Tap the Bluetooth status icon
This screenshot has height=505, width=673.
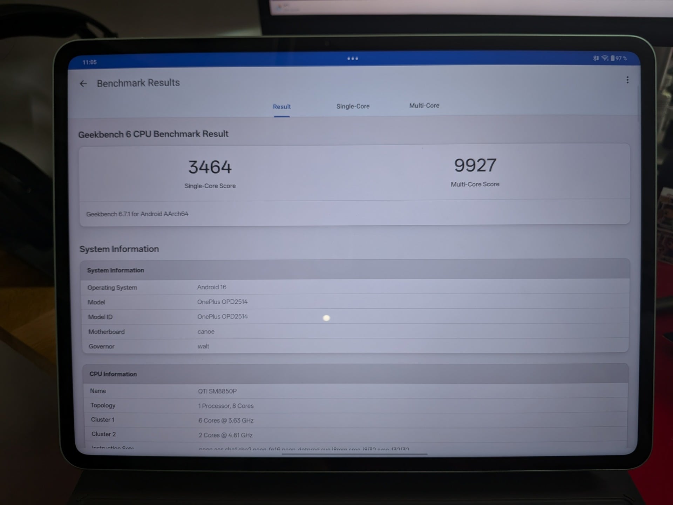(596, 58)
